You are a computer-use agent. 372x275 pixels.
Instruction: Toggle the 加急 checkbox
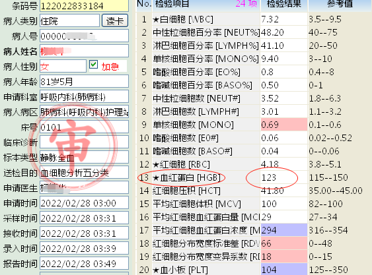(93, 65)
